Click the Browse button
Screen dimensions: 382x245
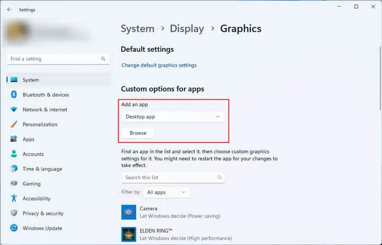[138, 133]
